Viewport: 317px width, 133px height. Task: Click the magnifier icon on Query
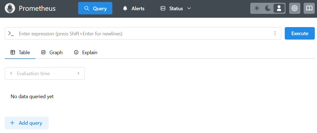[x=87, y=9]
